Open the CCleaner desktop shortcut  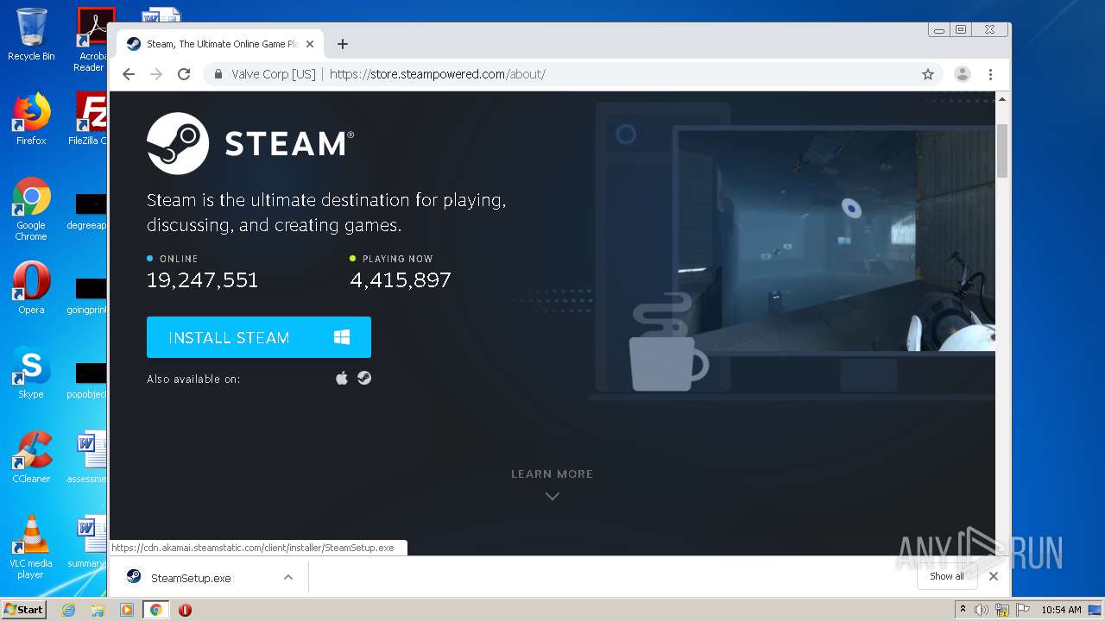click(x=31, y=457)
